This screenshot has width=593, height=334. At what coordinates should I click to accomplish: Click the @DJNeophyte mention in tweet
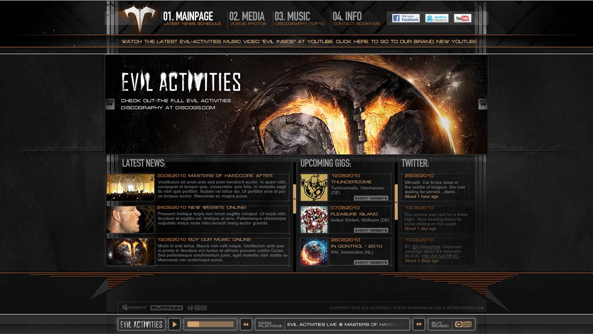(426, 247)
